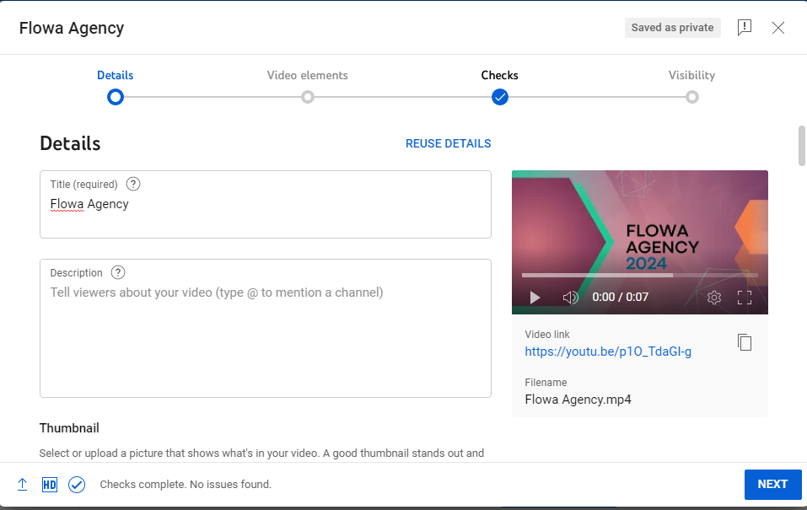The image size is (807, 510).
Task: Go back to the Video elements step
Action: [x=307, y=97]
